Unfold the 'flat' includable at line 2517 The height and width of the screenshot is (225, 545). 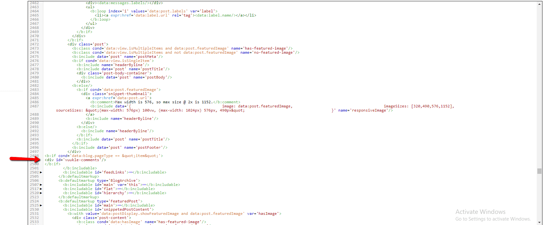click(41, 189)
